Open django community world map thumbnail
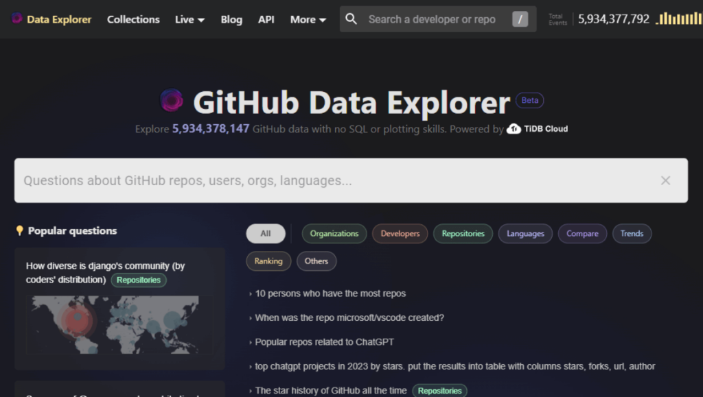 point(119,325)
